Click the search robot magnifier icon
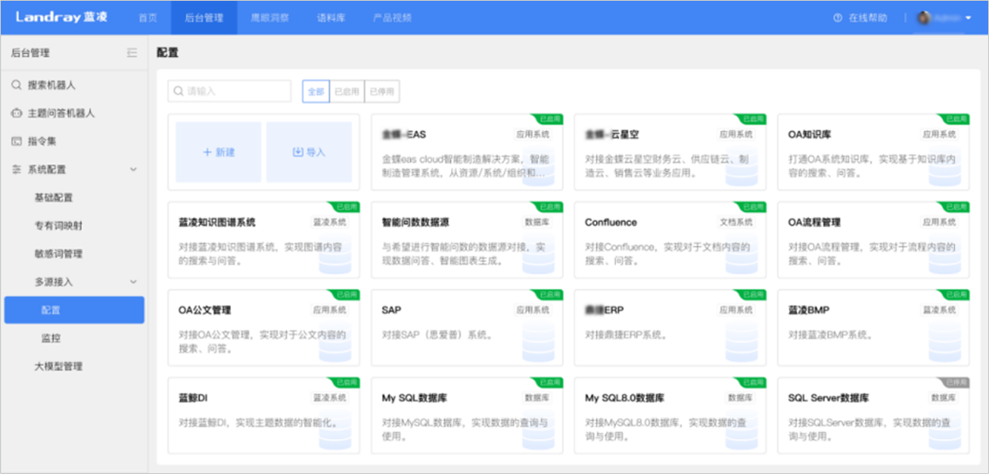 (16, 85)
